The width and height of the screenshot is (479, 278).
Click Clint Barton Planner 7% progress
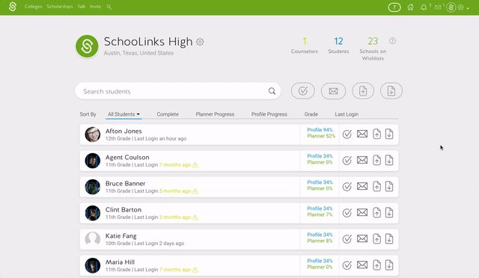click(x=320, y=214)
